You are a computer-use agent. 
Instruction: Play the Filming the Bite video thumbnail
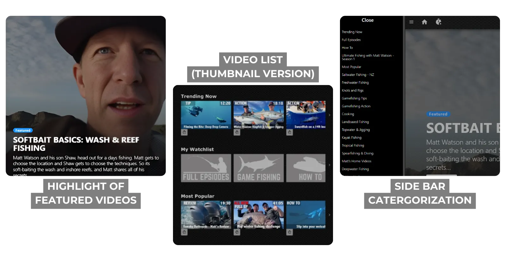[x=206, y=114]
